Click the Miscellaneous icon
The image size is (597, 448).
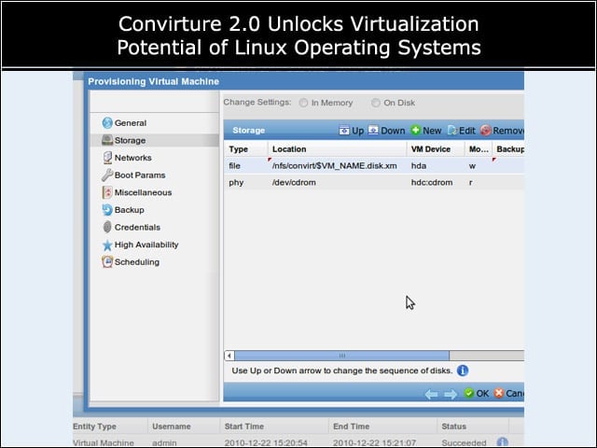point(107,192)
